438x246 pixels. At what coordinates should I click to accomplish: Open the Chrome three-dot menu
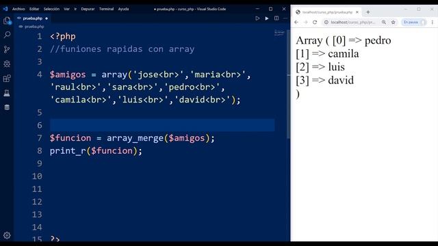point(432,22)
